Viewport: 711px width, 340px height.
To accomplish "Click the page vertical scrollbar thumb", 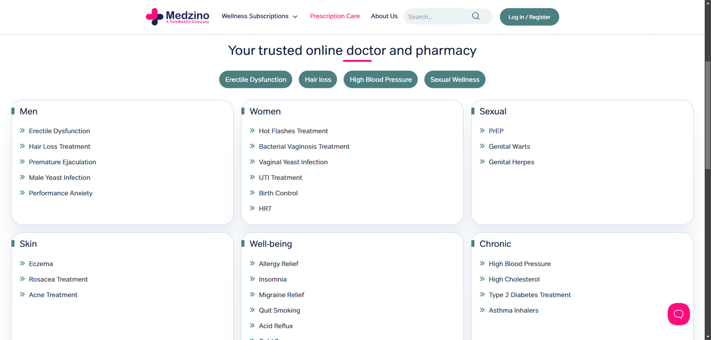I will click(707, 115).
